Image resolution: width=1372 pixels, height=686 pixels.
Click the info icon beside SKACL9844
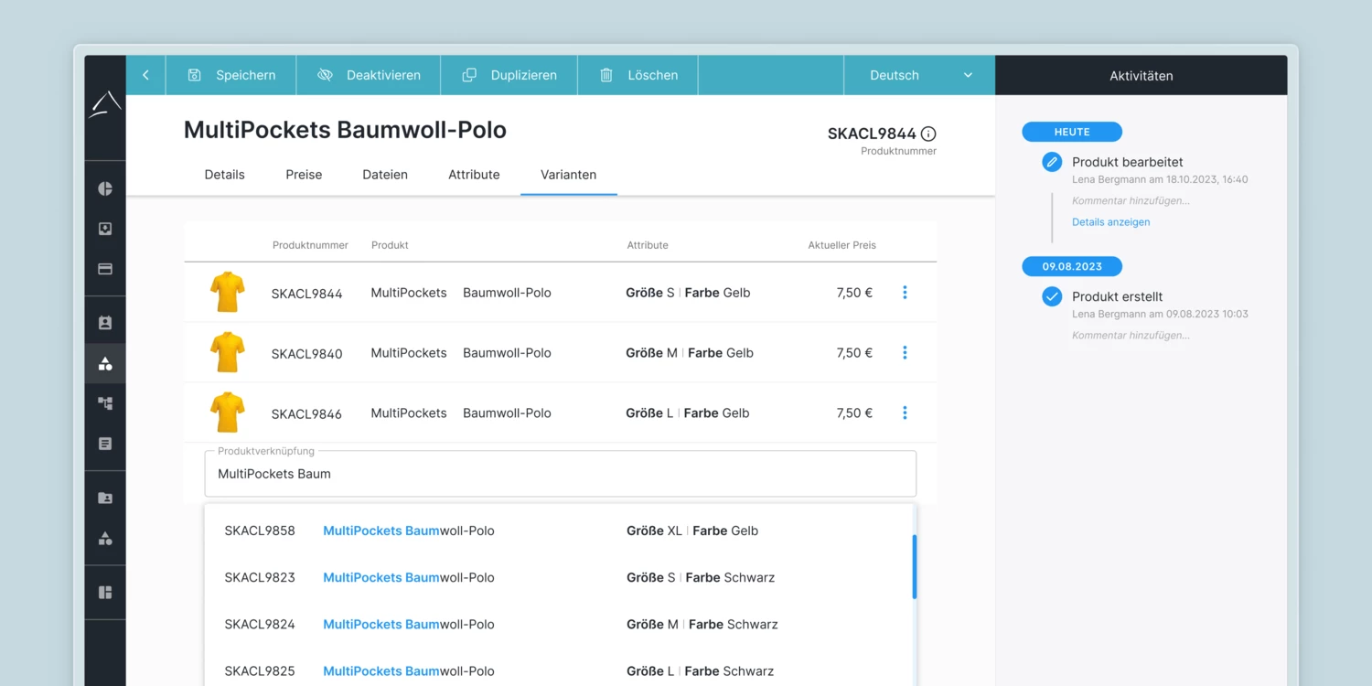tap(928, 134)
